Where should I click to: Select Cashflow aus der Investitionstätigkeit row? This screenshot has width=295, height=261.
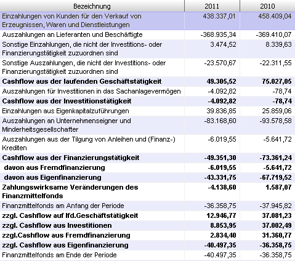coord(147,101)
